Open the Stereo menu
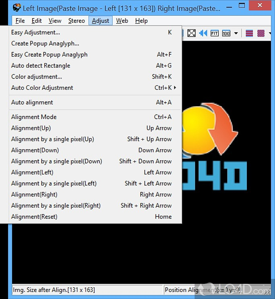The height and width of the screenshot is (299, 275). tap(76, 21)
